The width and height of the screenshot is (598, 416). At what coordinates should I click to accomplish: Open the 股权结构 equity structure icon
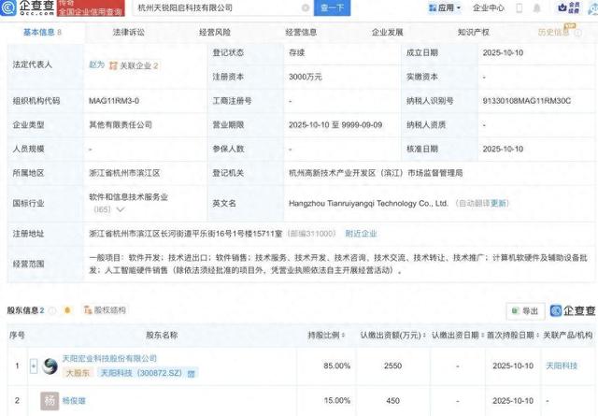coord(85,310)
